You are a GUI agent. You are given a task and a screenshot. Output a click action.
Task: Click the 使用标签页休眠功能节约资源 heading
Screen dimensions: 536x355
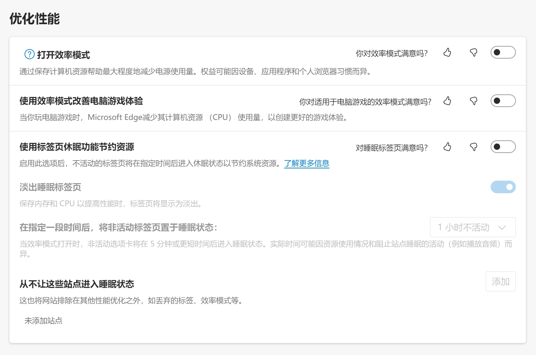77,147
